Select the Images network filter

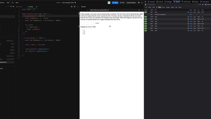click(168, 7)
